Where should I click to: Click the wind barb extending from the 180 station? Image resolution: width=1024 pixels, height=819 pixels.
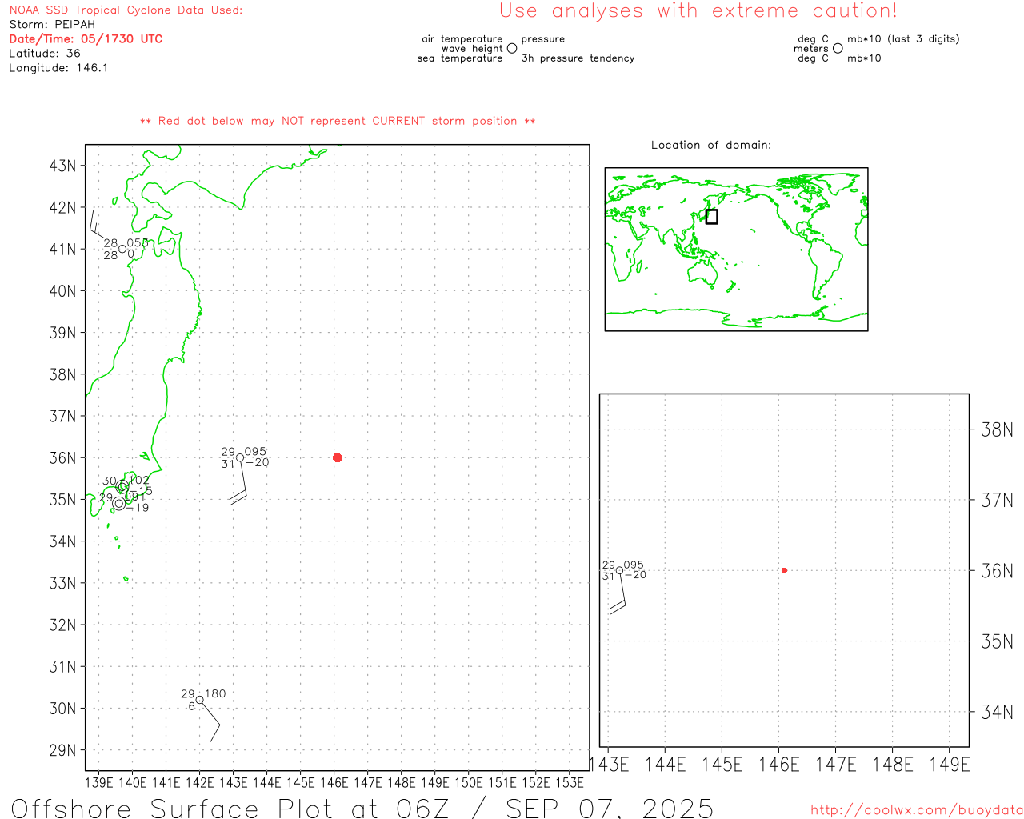[x=210, y=721]
